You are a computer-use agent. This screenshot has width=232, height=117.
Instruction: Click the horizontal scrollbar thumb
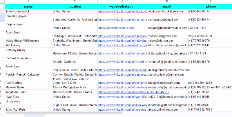point(64,113)
